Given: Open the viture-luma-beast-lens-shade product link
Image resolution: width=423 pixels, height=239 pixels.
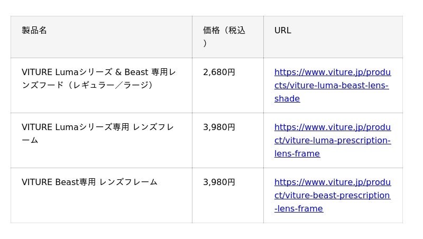Looking at the screenshot, I should (x=332, y=72).
